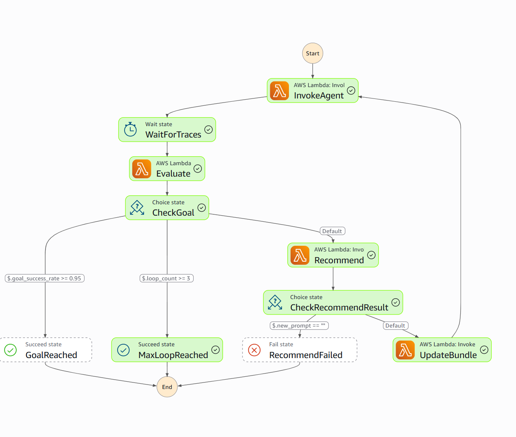The image size is (516, 437).
Task: Click the blue check icon on MaxLoopReached
Action: (123, 350)
